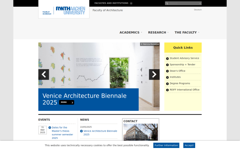Click the News section heading
240x150 pixels.
click(84, 120)
